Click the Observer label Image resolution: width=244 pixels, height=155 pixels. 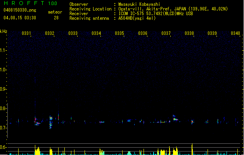click(79, 4)
